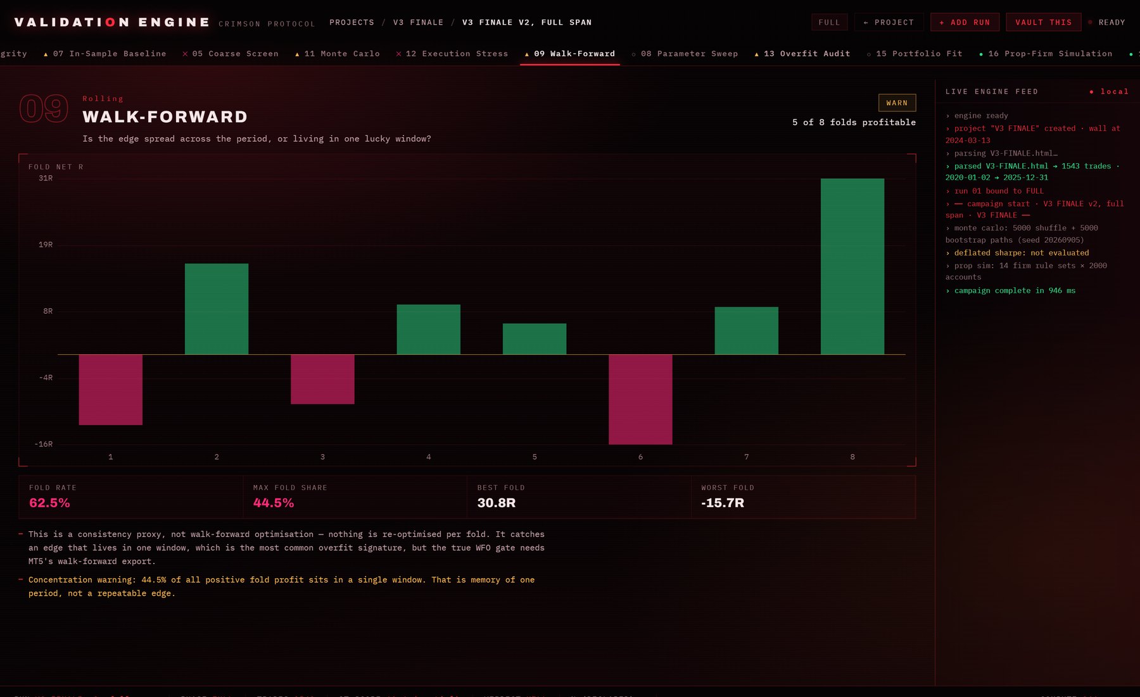Click the fold 7 green bar

click(x=747, y=331)
